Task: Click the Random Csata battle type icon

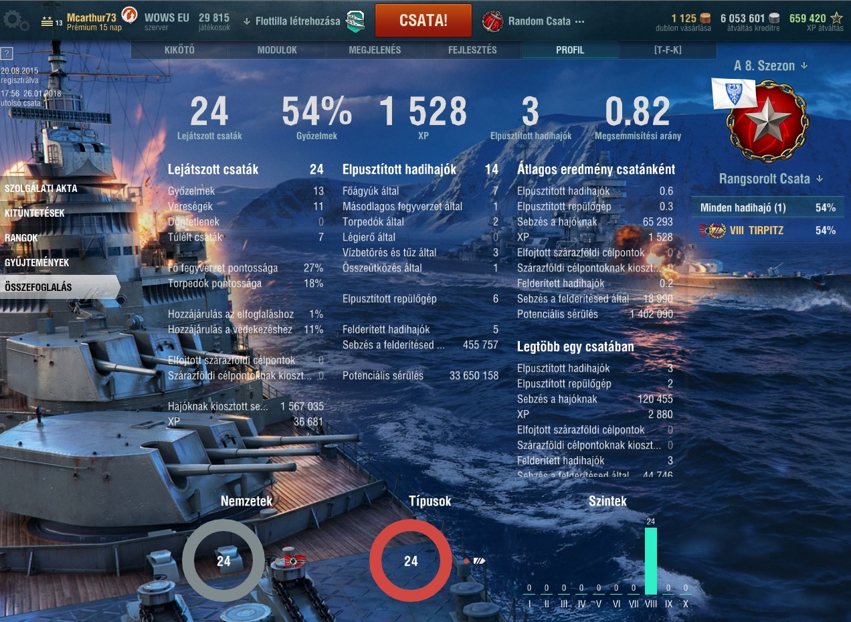Action: pos(493,21)
